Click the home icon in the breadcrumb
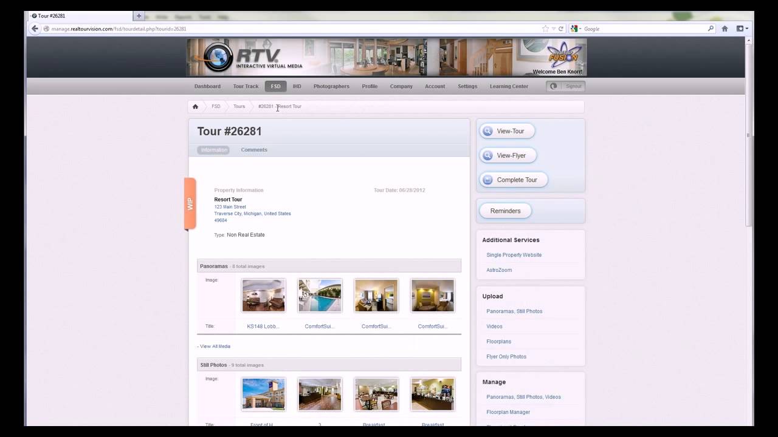Screen dimensions: 778x437 pos(195,106)
